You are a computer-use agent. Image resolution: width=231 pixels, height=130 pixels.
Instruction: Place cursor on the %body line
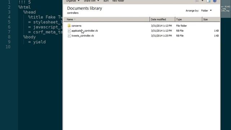29,37
